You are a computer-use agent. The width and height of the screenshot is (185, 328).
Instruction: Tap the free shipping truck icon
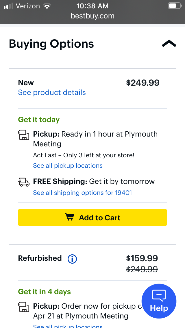pyautogui.click(x=24, y=182)
